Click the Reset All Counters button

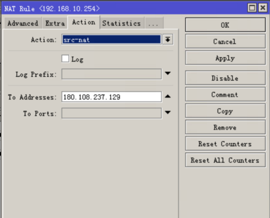point(225,160)
